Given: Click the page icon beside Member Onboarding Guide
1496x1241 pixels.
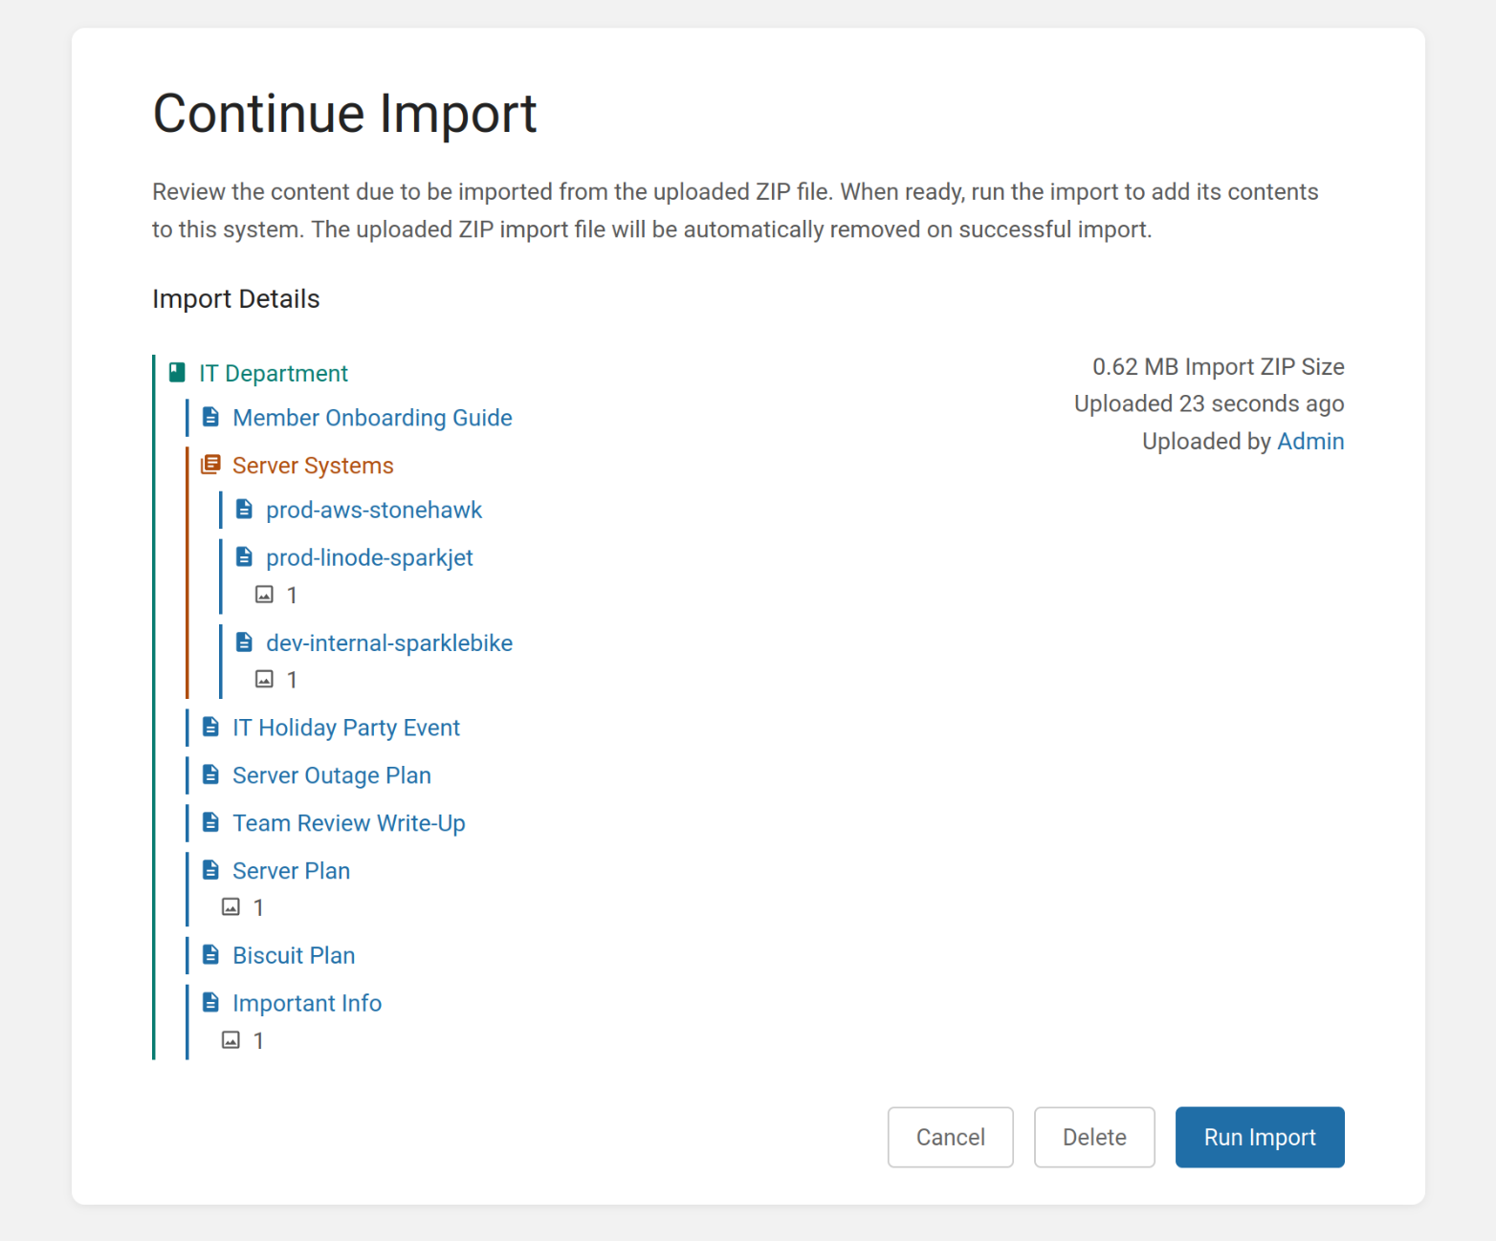Looking at the screenshot, I should tap(210, 417).
